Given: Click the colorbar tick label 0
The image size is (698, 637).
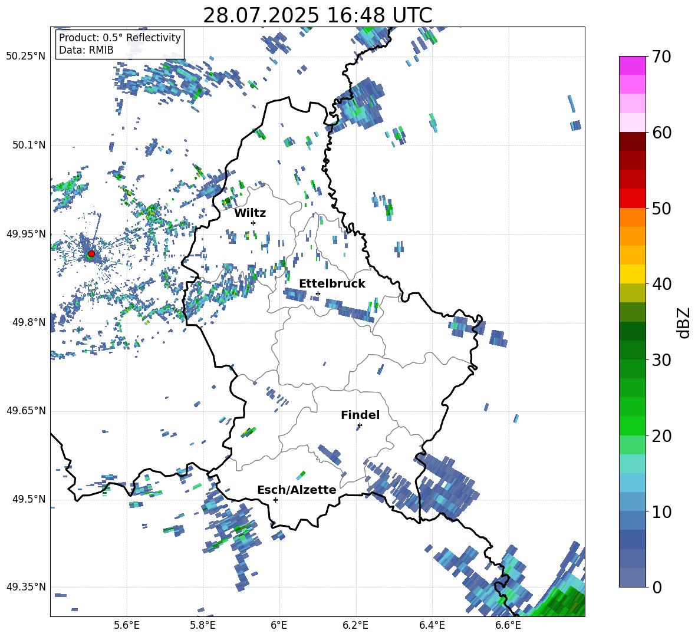Looking at the screenshot, I should pos(657,587).
